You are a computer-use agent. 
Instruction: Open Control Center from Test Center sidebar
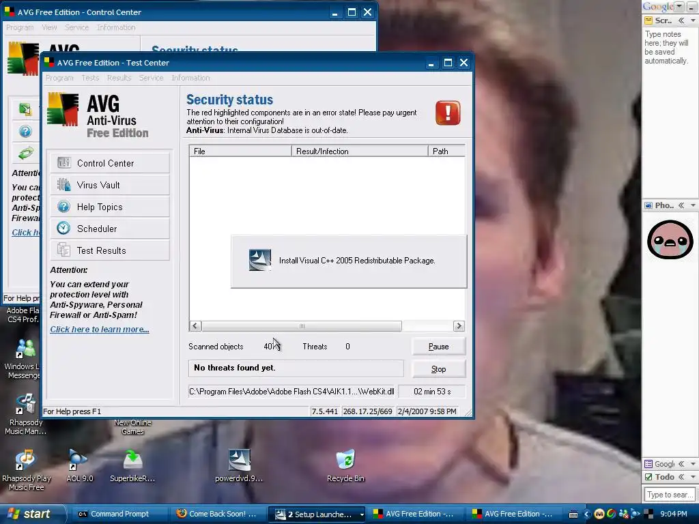[110, 163]
